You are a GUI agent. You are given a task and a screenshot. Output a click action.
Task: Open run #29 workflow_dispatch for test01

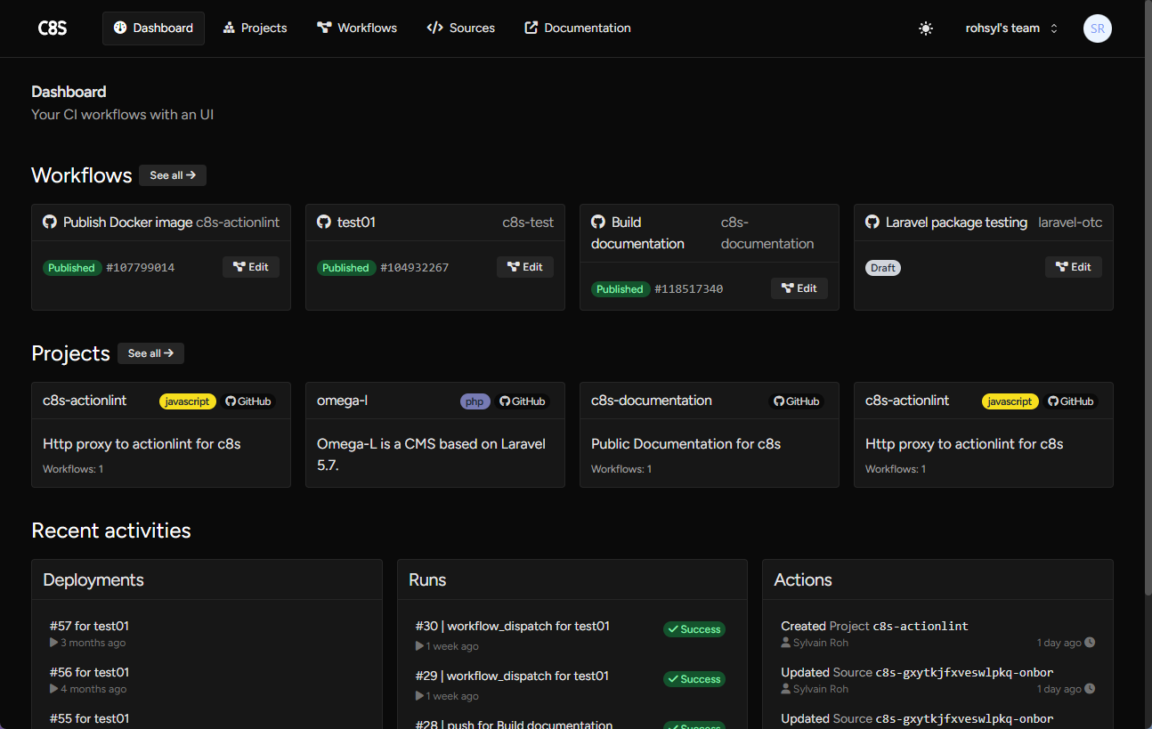[513, 676]
